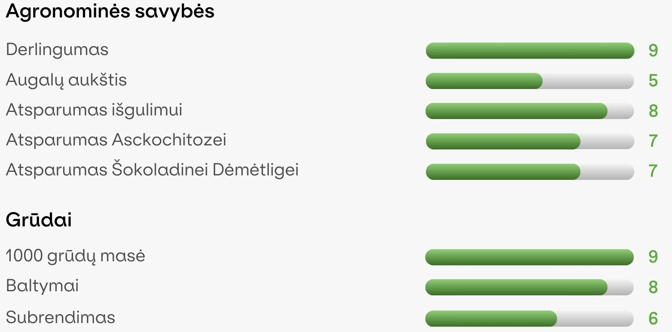Select the Atsparumas Asckochitozei label
This screenshot has height=332, width=672.
coord(116,140)
